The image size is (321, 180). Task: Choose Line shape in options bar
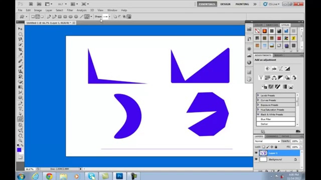[x=81, y=17]
